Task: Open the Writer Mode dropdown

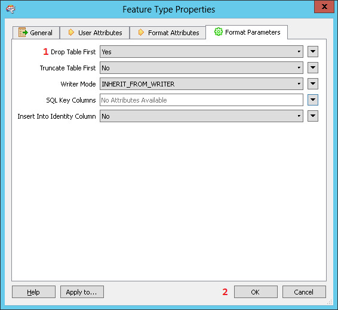Action: pyautogui.click(x=201, y=84)
